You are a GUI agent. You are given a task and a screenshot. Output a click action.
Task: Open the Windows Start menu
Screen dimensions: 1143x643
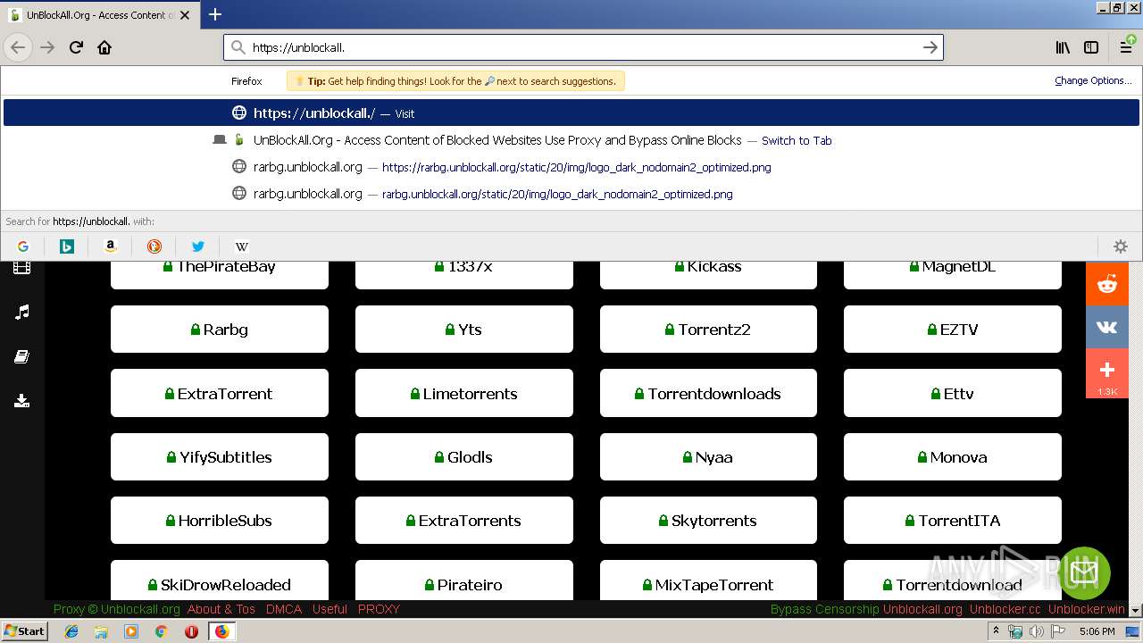point(24,630)
